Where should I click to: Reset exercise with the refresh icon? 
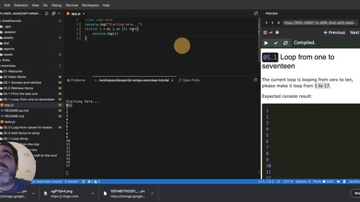point(285,43)
